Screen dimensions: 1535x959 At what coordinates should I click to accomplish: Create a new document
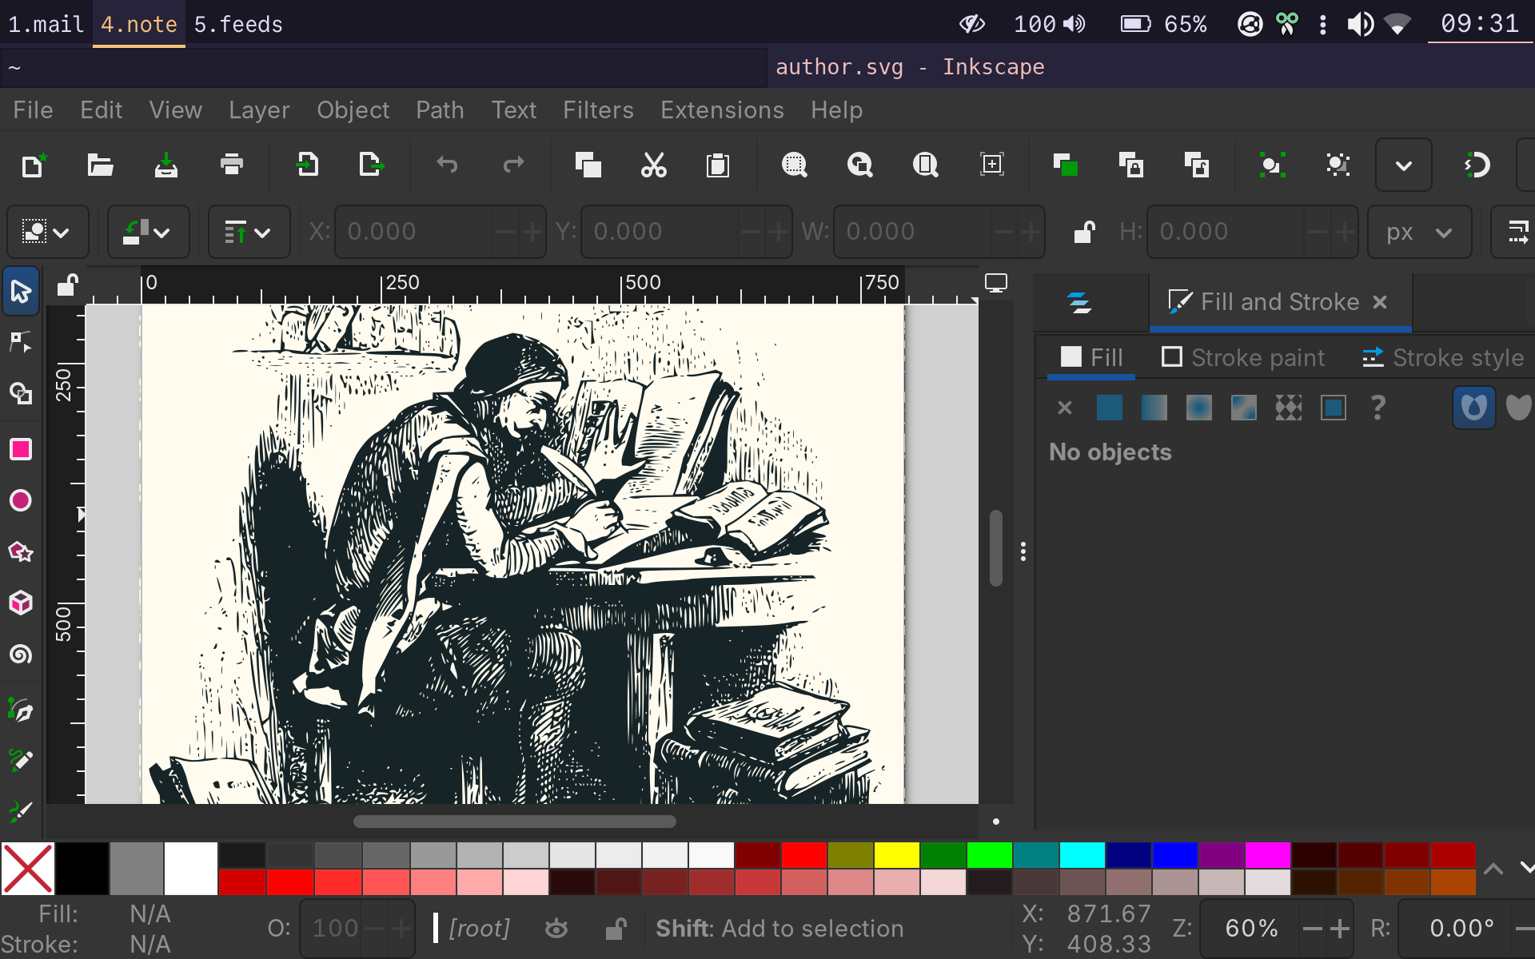click(34, 165)
